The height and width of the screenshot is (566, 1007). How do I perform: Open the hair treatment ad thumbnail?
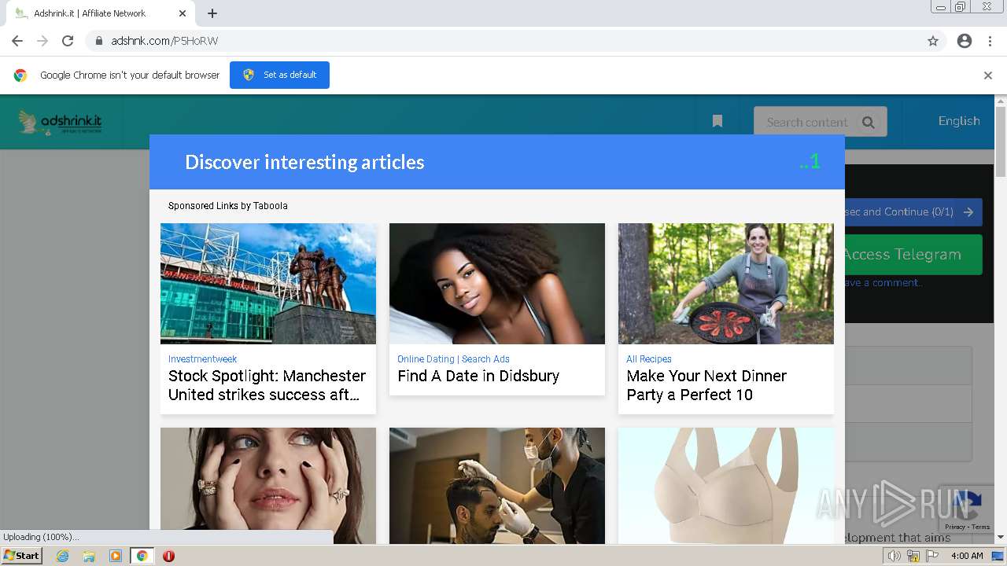click(497, 486)
